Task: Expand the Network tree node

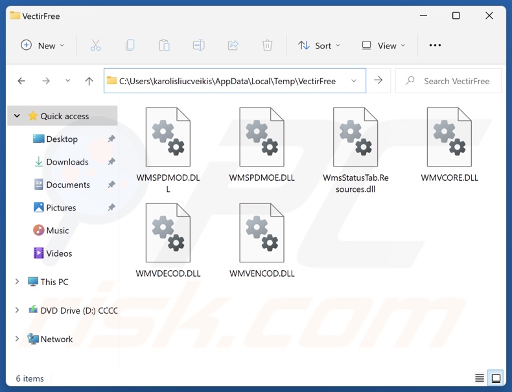Action: coord(17,339)
